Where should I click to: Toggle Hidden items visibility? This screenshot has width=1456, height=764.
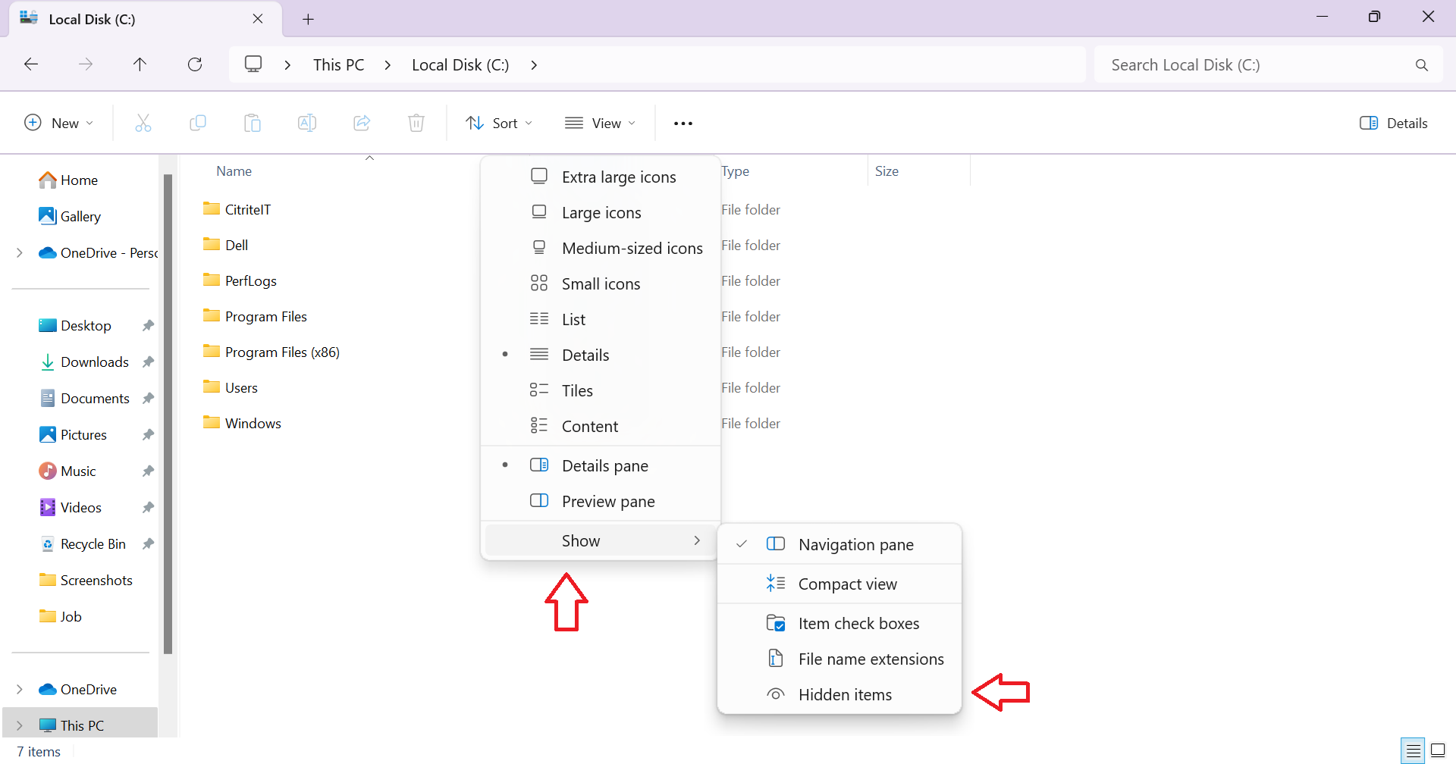tap(846, 694)
